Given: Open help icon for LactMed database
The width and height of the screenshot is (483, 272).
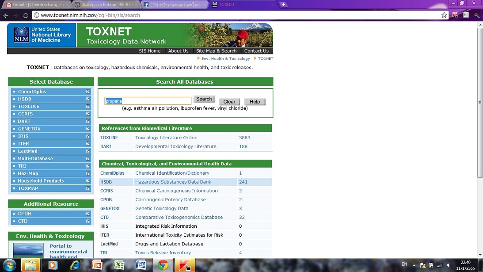Looking at the screenshot, I should pyautogui.click(x=88, y=151).
